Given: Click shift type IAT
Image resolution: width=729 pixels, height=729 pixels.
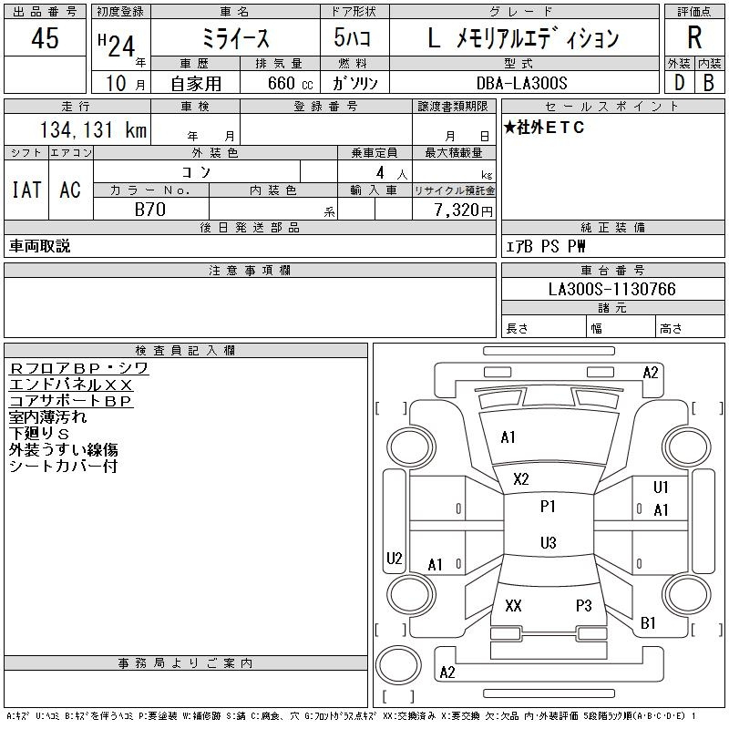Looking at the screenshot, I should click(26, 190).
